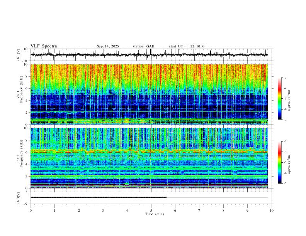Click the ch.1 spectrogram color scale bar

280,99
